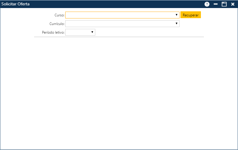The image size is (238, 150).
Task: Open the Período letivo dropdown arrow
Action: click(92, 32)
